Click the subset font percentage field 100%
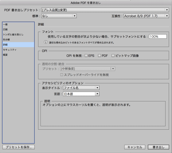This screenshot has height=153, width=172. coord(158,37)
